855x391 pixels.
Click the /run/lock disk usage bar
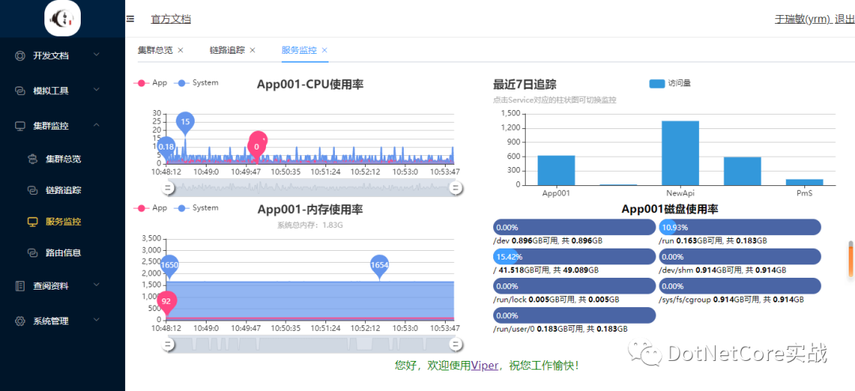tap(574, 287)
